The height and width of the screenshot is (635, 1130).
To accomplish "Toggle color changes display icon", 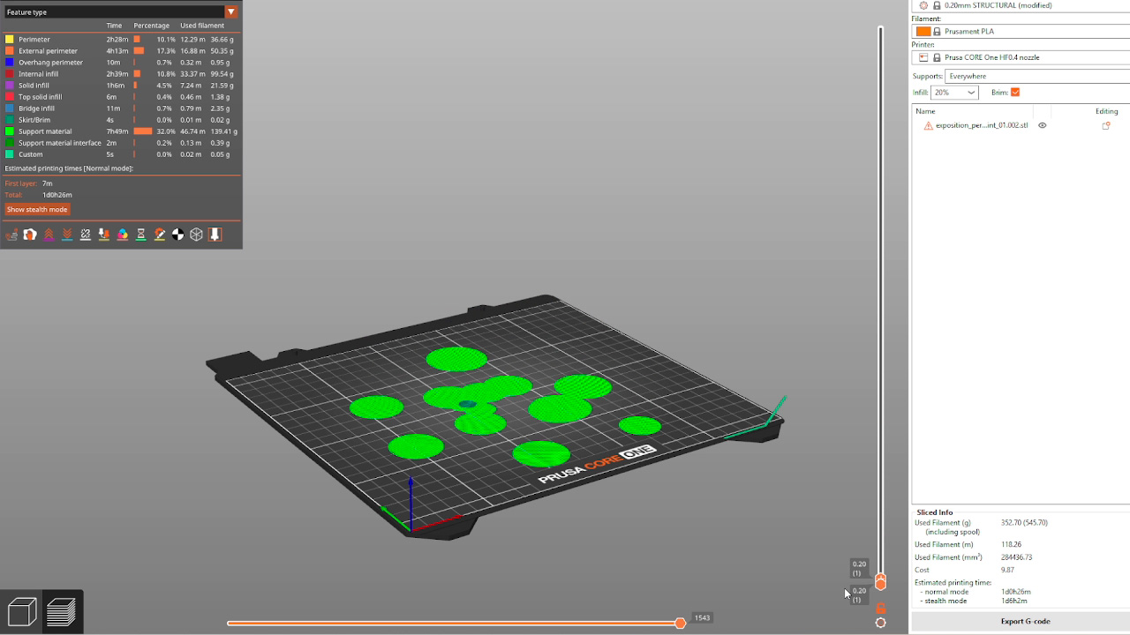I will pyautogui.click(x=123, y=235).
